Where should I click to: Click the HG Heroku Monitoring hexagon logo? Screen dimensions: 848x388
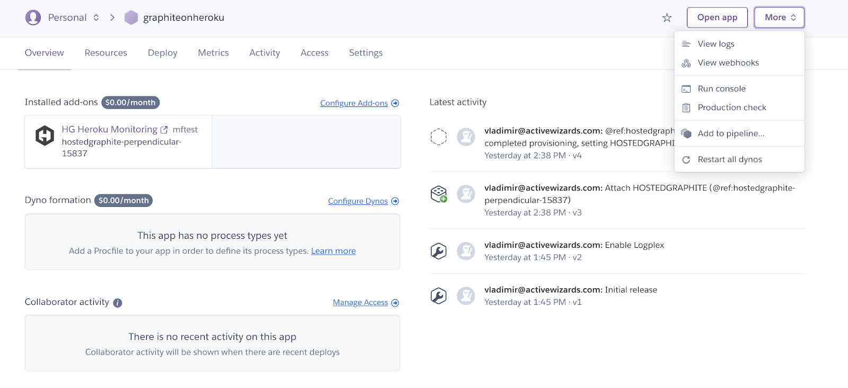pos(45,136)
